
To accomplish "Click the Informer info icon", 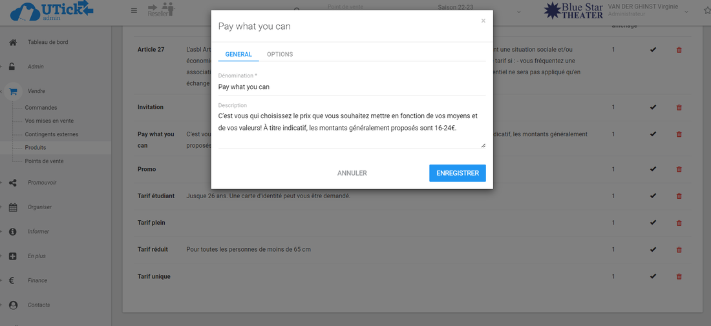I will click(13, 232).
